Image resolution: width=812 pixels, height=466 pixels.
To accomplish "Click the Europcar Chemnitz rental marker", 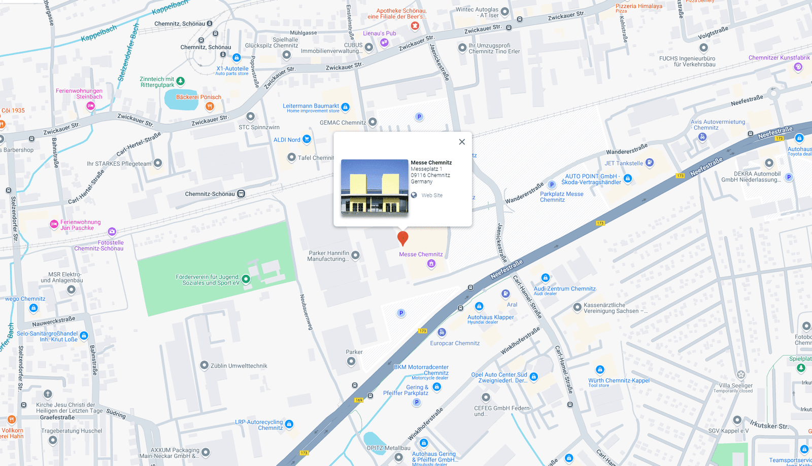I will [x=442, y=332].
